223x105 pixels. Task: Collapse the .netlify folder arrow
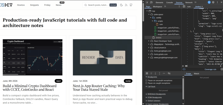[151, 18]
